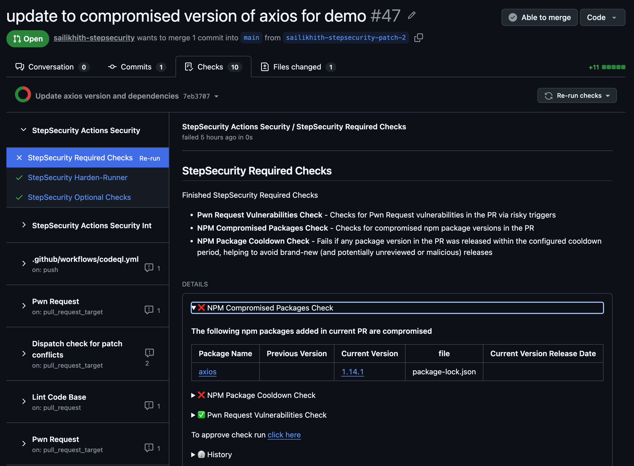Image resolution: width=634 pixels, height=466 pixels.
Task: Open the Re-run checks dropdown
Action: (577, 96)
